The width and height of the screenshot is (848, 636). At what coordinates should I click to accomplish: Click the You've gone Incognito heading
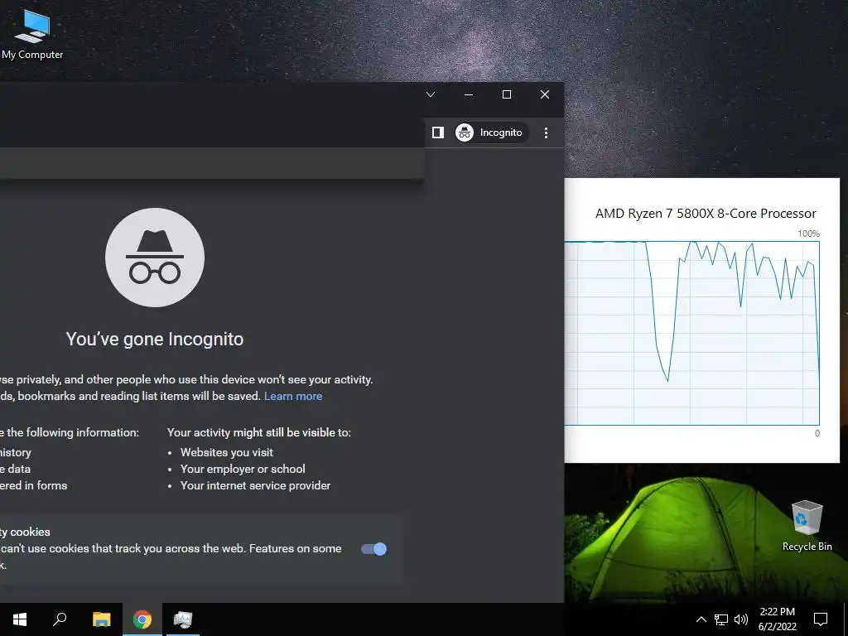155,339
